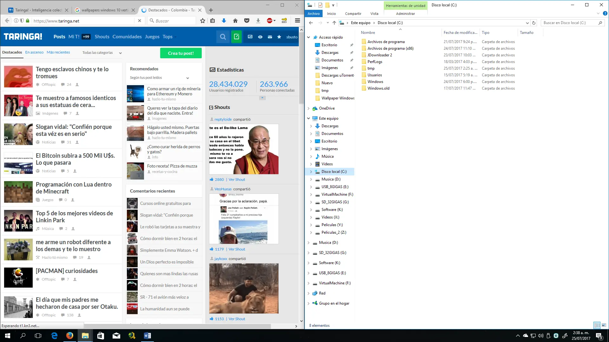The width and height of the screenshot is (609, 342).
Task: Expand the Red network node
Action: click(308, 293)
